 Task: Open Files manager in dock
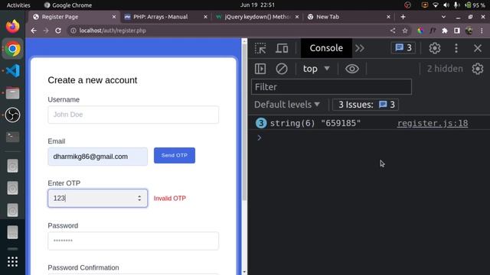click(12, 93)
